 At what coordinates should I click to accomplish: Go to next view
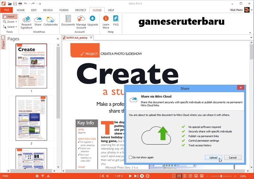pyautogui.click(x=148, y=176)
